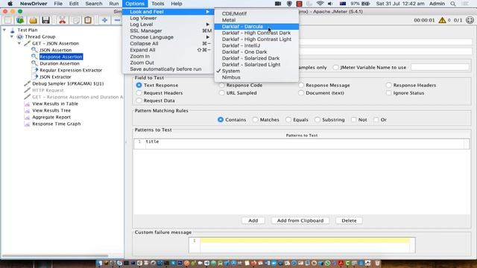Click the New test plan toolbar icon
This screenshot has width=477, height=268.
(x=7, y=20)
